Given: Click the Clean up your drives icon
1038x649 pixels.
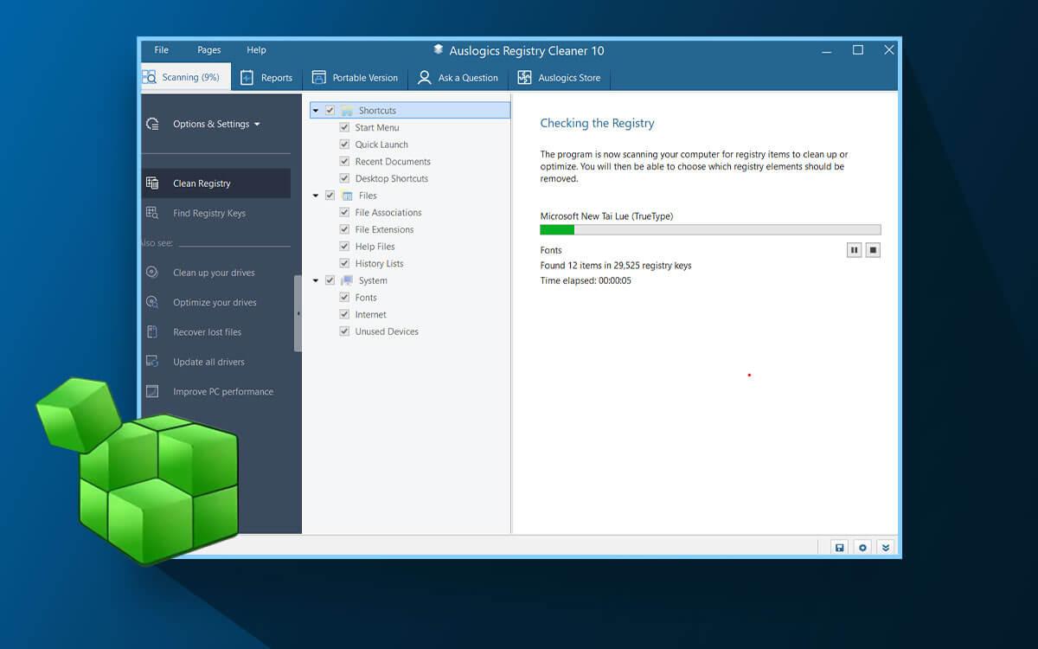Looking at the screenshot, I should click(152, 272).
